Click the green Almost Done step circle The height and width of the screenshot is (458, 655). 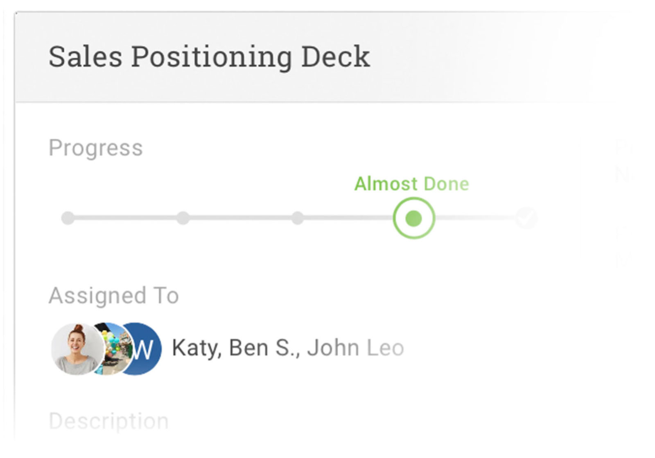click(413, 218)
